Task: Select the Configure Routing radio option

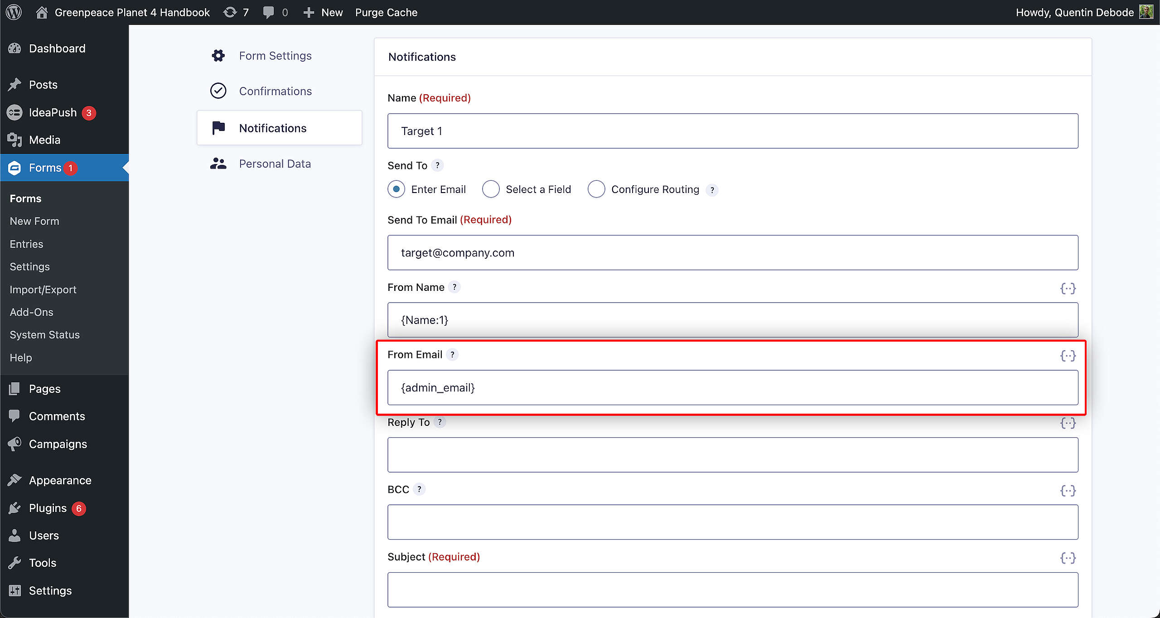Action: 596,189
